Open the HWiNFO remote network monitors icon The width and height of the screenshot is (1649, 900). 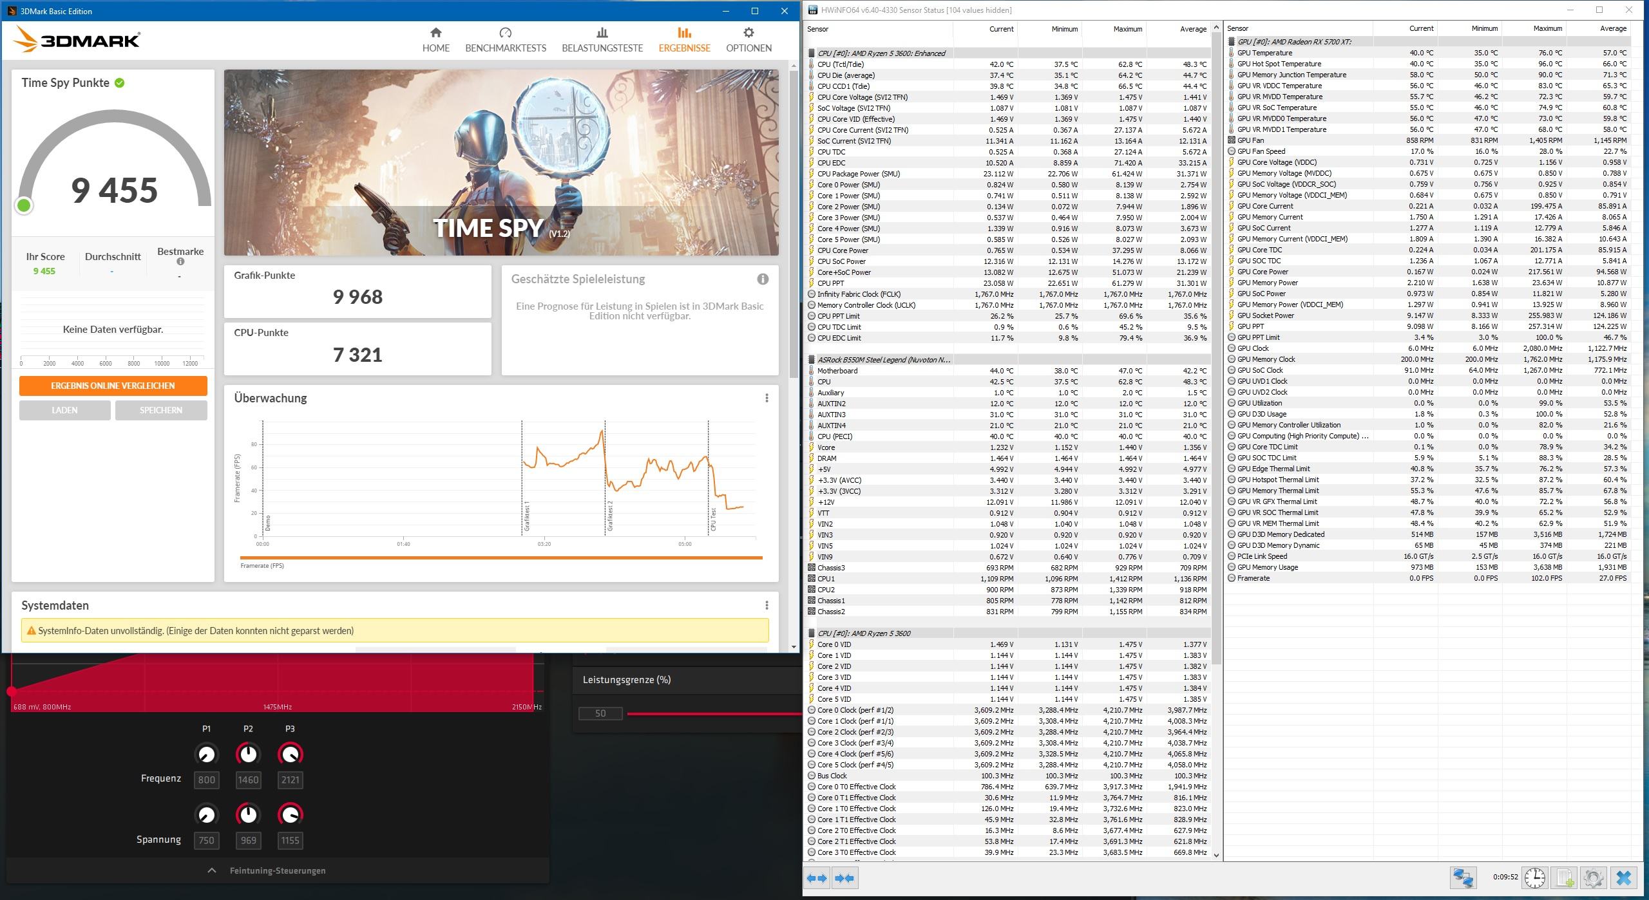1463,877
